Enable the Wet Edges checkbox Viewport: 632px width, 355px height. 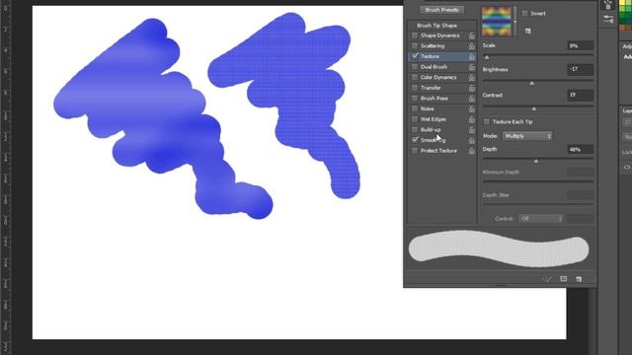tap(415, 119)
